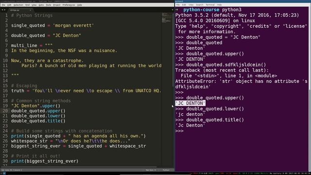311x175 pixels.
Task: Open the Help menu in Sublime Text
Action: [x=80, y=5]
